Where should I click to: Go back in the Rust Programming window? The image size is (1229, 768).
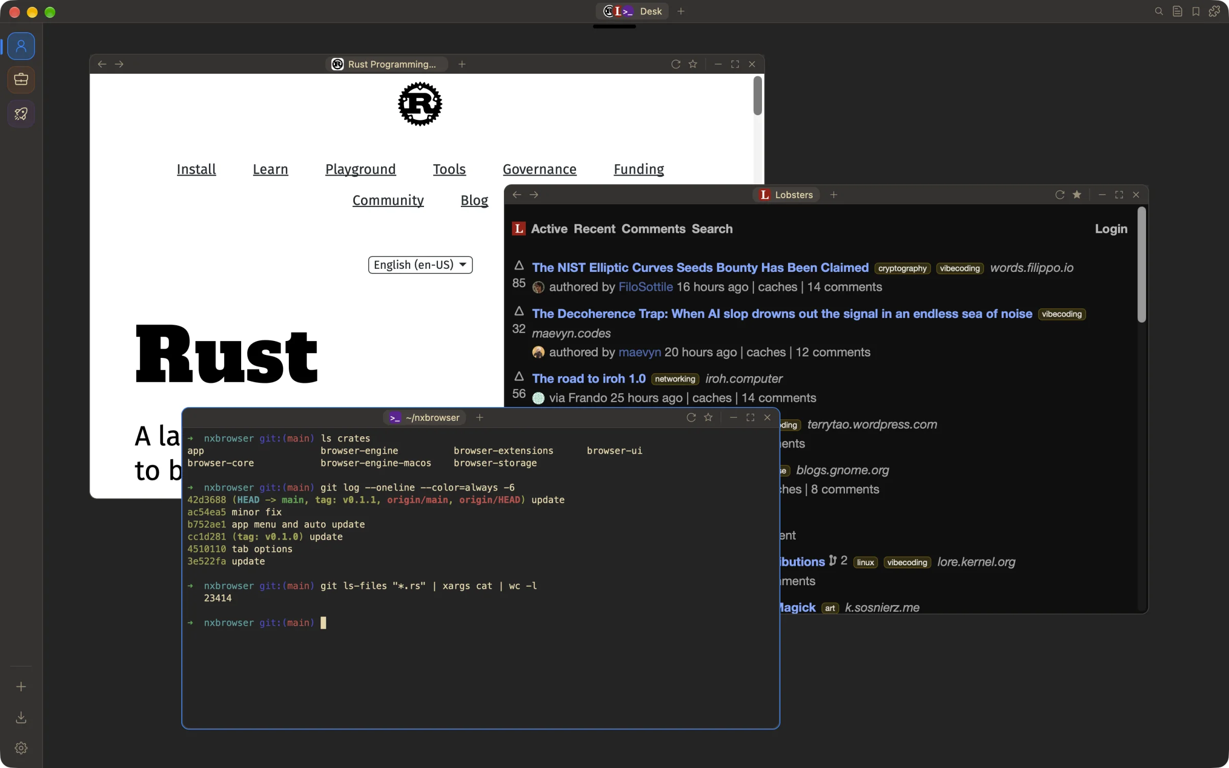click(102, 64)
